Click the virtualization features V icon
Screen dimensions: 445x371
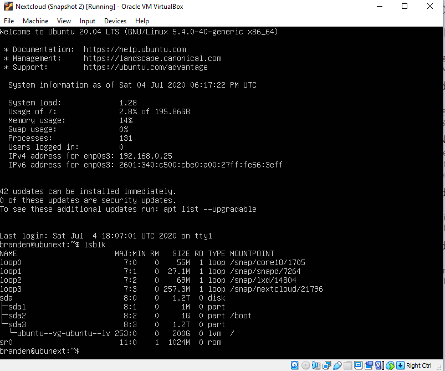[378, 365]
